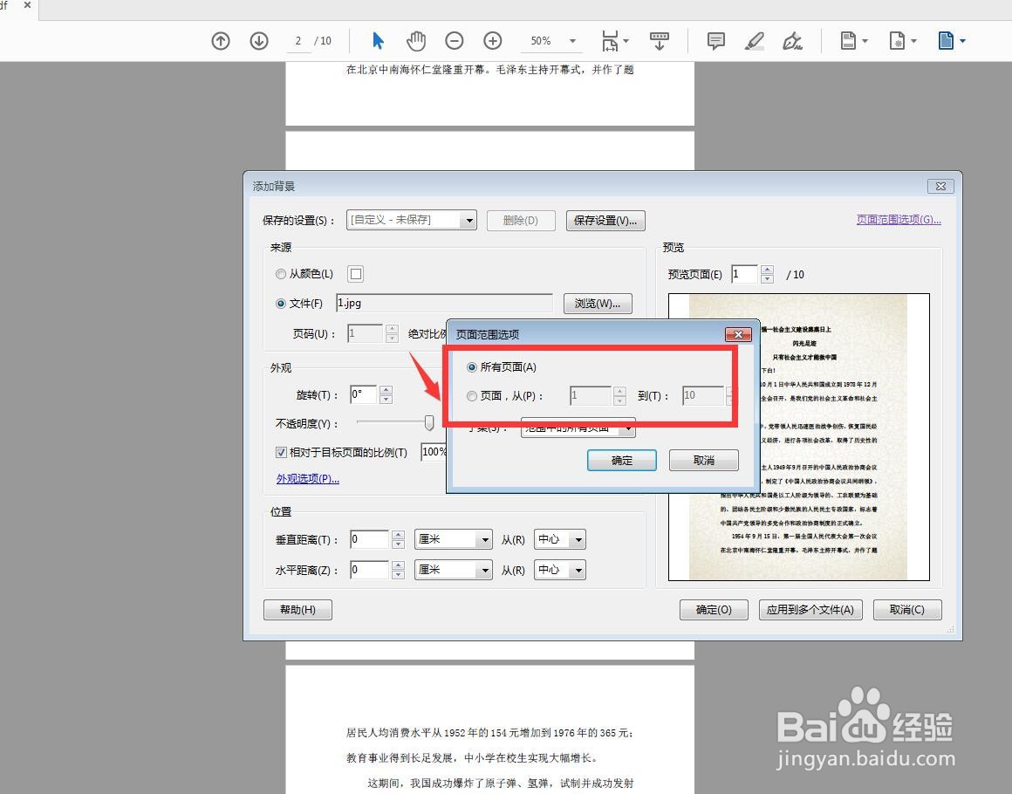Image resolution: width=1012 pixels, height=794 pixels.
Task: Go to previous page with up arrow icon
Action: pos(221,41)
